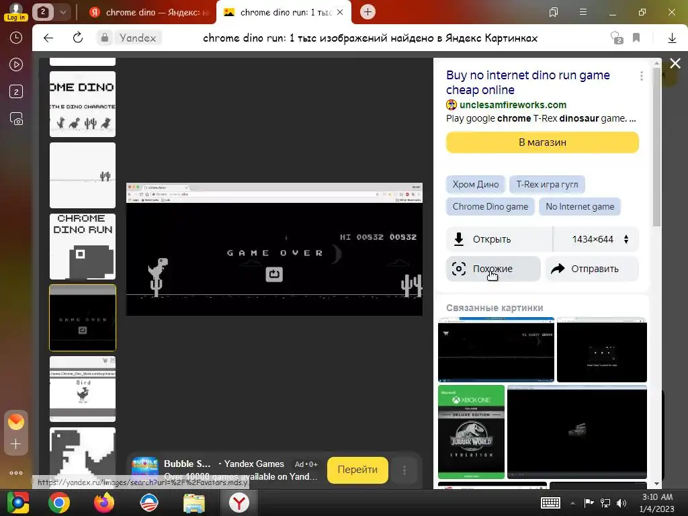Show hidden tray icons arrow
Image resolution: width=688 pixels, height=516 pixels.
pyautogui.click(x=572, y=503)
